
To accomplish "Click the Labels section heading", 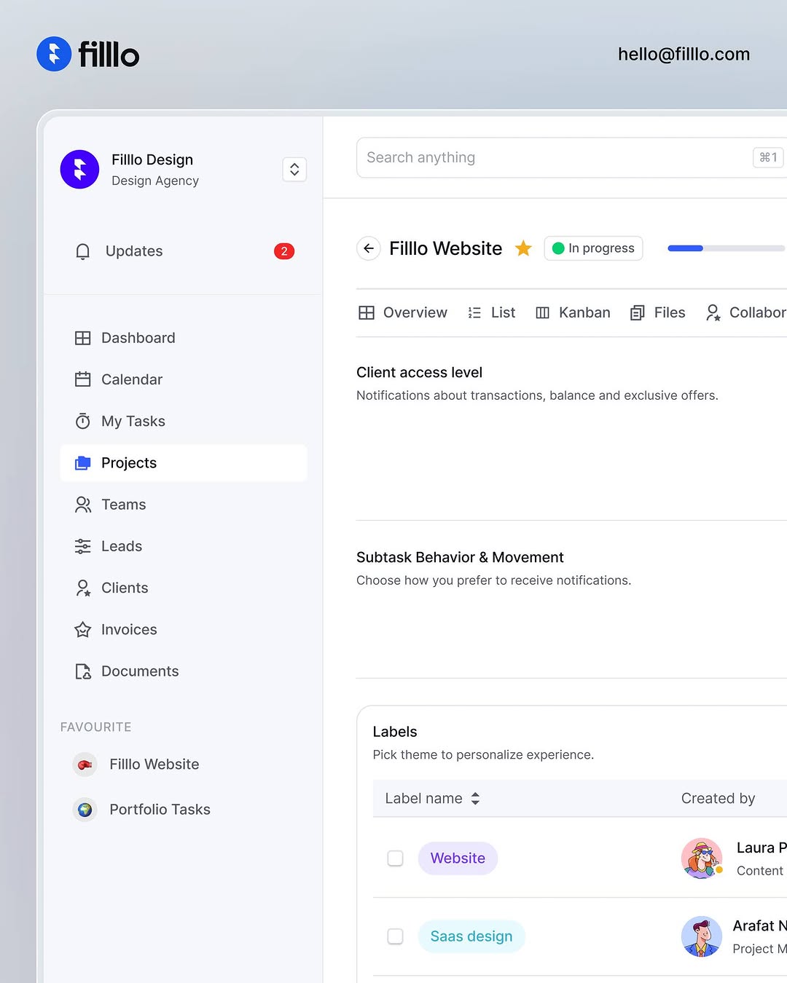I will 395,732.
